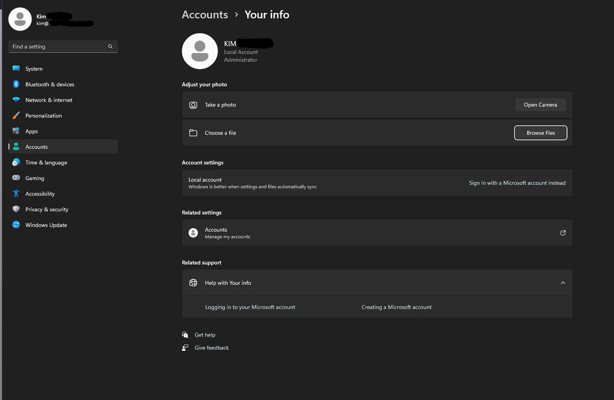
Task: Open Network & internet settings
Action: point(63,100)
